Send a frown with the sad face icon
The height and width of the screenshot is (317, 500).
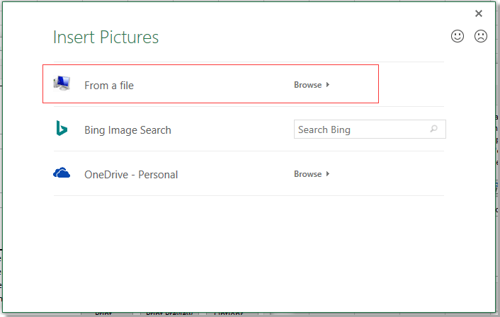[x=481, y=36]
